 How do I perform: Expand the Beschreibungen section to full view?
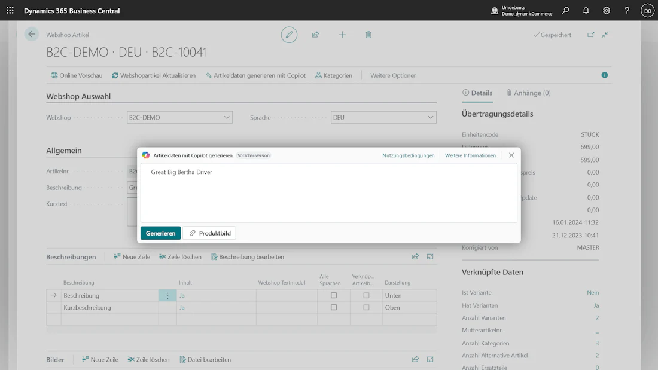pyautogui.click(x=430, y=257)
